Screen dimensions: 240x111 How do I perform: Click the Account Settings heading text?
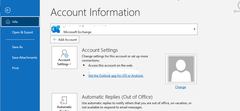[100, 50]
